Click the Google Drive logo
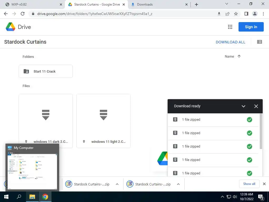The height and width of the screenshot is (202, 269). pos(18,27)
